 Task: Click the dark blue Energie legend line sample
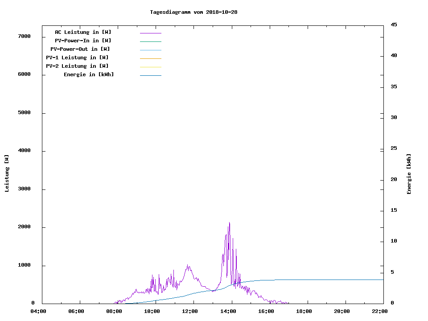coord(150,75)
